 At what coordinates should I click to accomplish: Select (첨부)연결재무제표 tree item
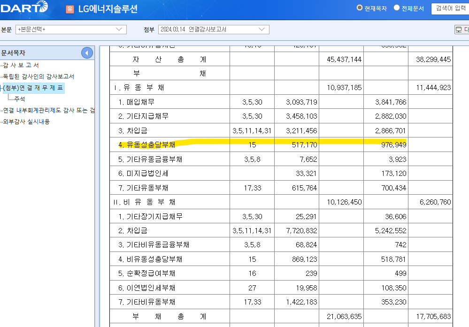point(33,88)
